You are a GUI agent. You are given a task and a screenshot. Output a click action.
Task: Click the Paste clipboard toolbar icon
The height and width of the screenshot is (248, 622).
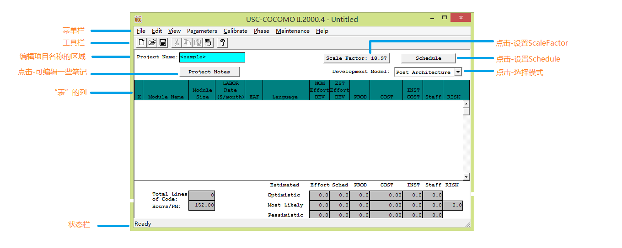(198, 42)
